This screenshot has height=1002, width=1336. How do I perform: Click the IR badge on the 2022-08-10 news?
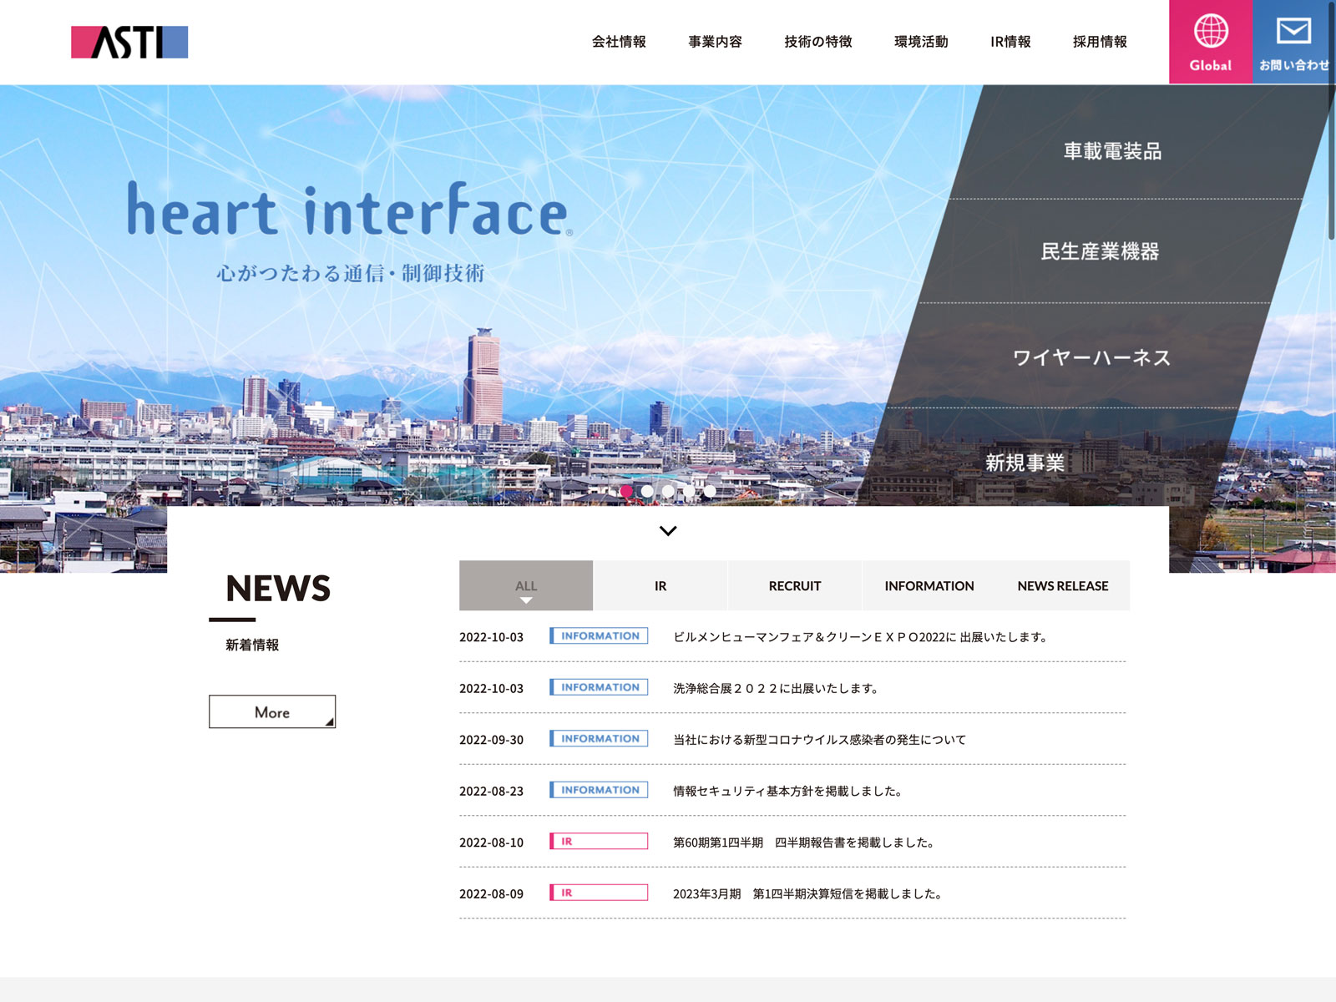pyautogui.click(x=599, y=842)
